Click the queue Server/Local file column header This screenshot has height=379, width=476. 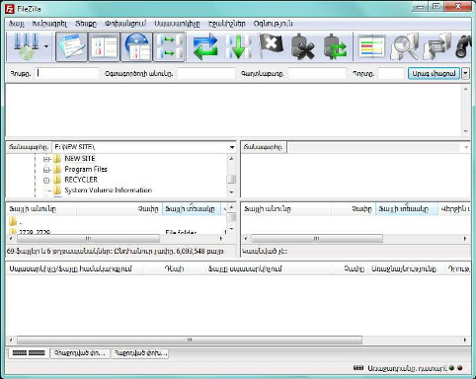pos(75,268)
